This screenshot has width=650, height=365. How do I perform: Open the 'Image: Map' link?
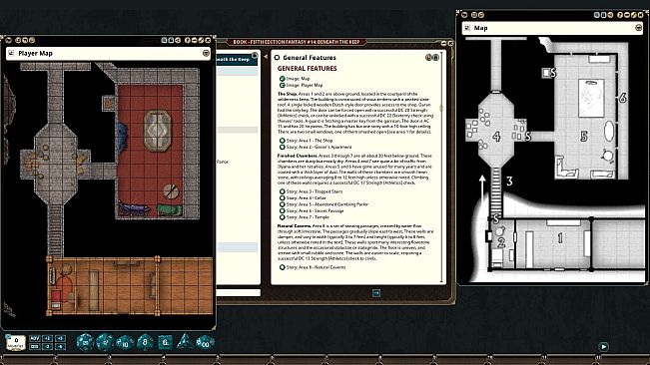point(295,79)
